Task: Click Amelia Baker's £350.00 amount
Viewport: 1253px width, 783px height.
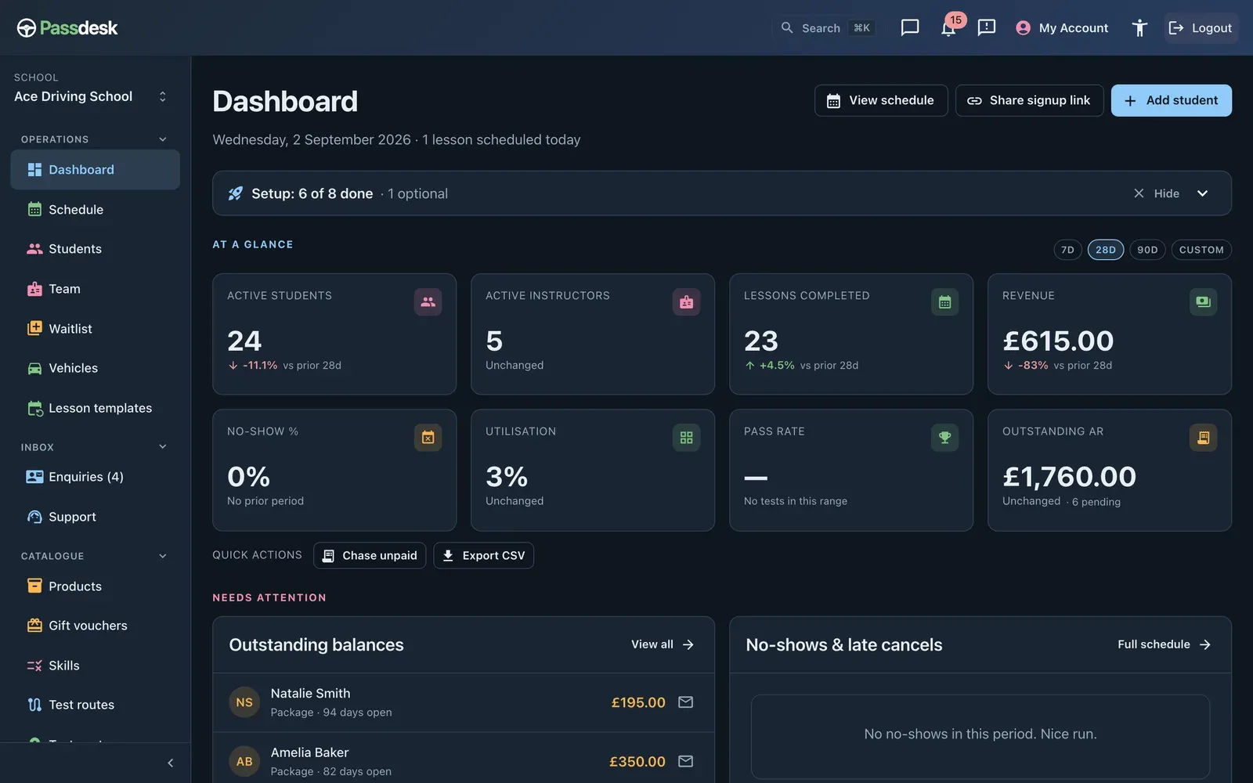Action: point(637,761)
